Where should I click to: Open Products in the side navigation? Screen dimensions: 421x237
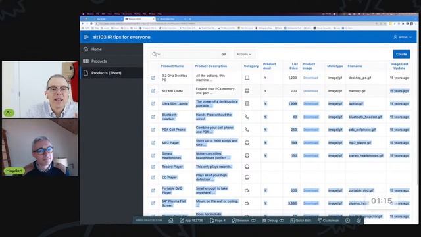[112, 61]
